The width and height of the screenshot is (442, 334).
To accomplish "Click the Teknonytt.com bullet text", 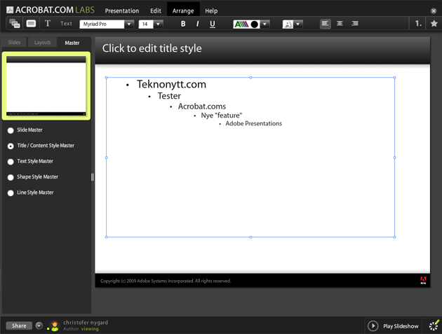I will click(x=171, y=84).
